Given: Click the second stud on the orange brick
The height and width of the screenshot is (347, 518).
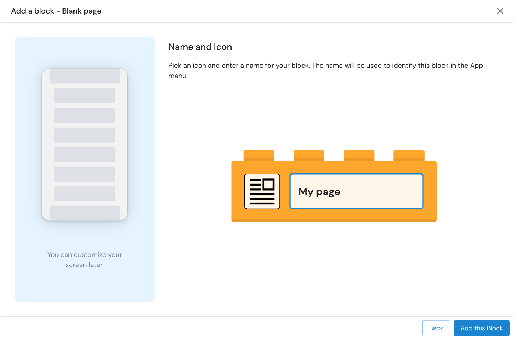Looking at the screenshot, I should tap(309, 156).
